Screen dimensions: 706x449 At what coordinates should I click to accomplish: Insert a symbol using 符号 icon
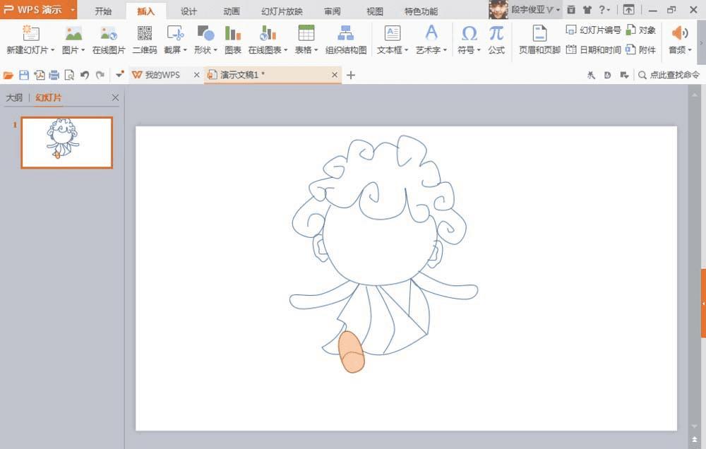(x=469, y=33)
